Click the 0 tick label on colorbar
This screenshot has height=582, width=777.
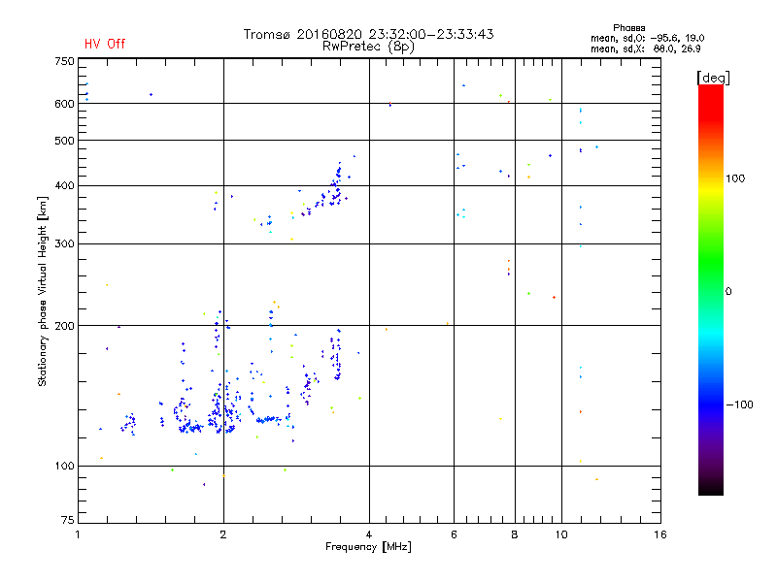pos(729,291)
